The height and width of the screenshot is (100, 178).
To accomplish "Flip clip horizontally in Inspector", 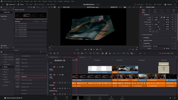I will pyautogui.click(x=153, y=31).
